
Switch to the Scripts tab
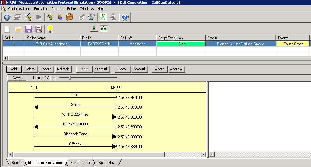click(x=17, y=163)
